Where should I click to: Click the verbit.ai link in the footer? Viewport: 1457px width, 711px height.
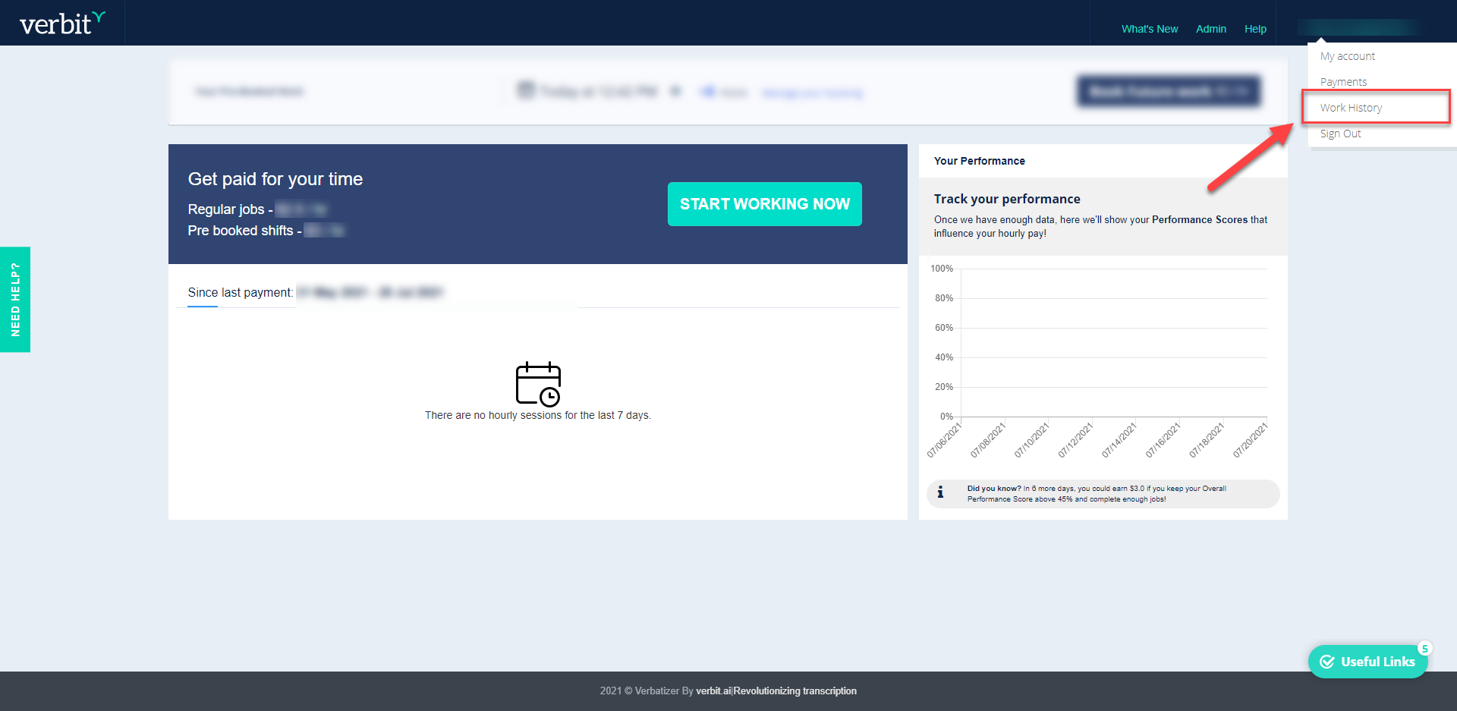coord(713,691)
